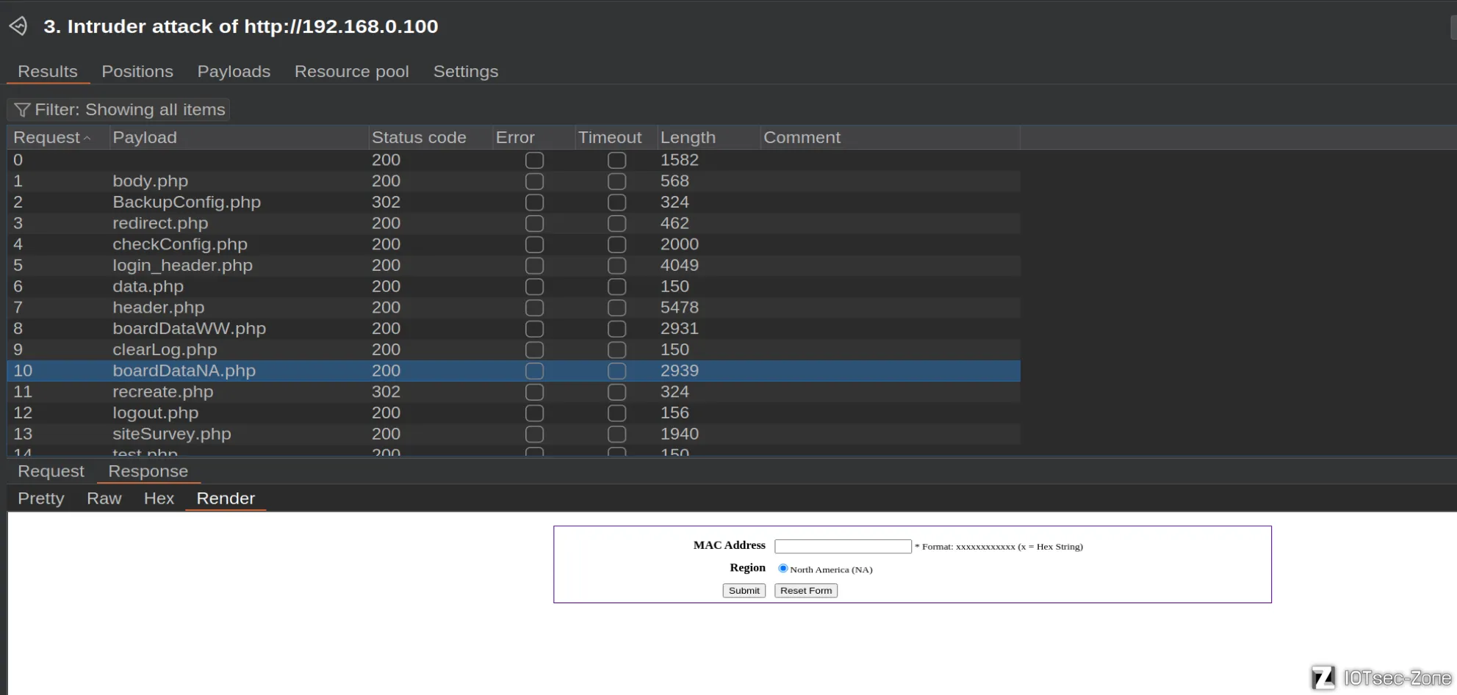Open the Positions tab
1457x695 pixels.
coord(137,71)
